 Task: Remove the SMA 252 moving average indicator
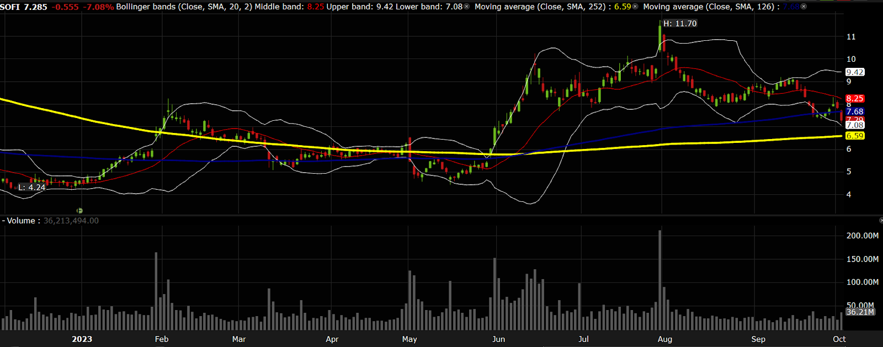point(635,7)
